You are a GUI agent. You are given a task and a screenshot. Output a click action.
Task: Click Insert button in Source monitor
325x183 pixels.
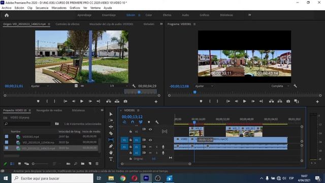pyautogui.click(x=109, y=101)
